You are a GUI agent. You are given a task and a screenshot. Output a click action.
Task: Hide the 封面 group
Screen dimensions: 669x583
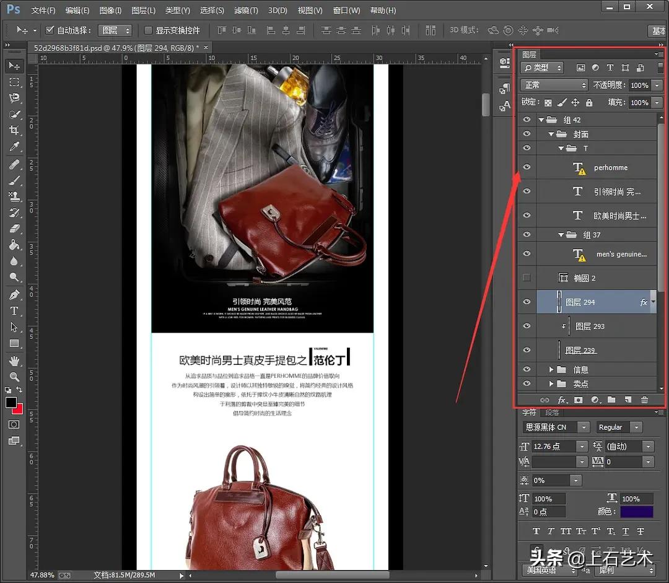click(x=527, y=134)
